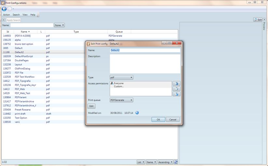Click the Edit button above the preview pane
This screenshot has width=268, height=166.
point(258,20)
